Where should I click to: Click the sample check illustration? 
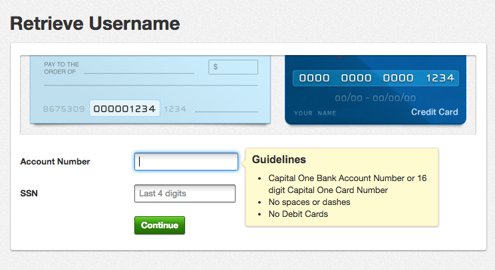(x=150, y=90)
